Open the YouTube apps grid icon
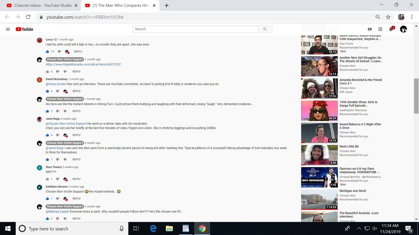This screenshot has width=419, height=235. pyautogui.click(x=380, y=29)
